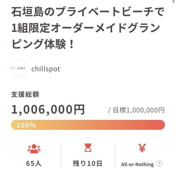Open the All-or-Nothing question mark help
The image size is (176, 176).
point(159,164)
